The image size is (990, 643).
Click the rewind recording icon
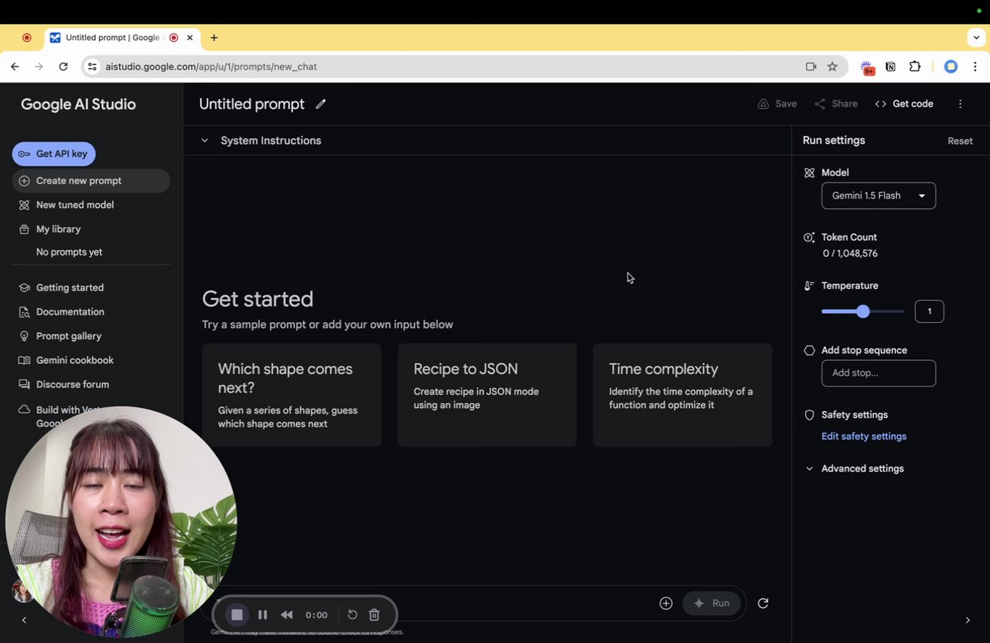287,615
